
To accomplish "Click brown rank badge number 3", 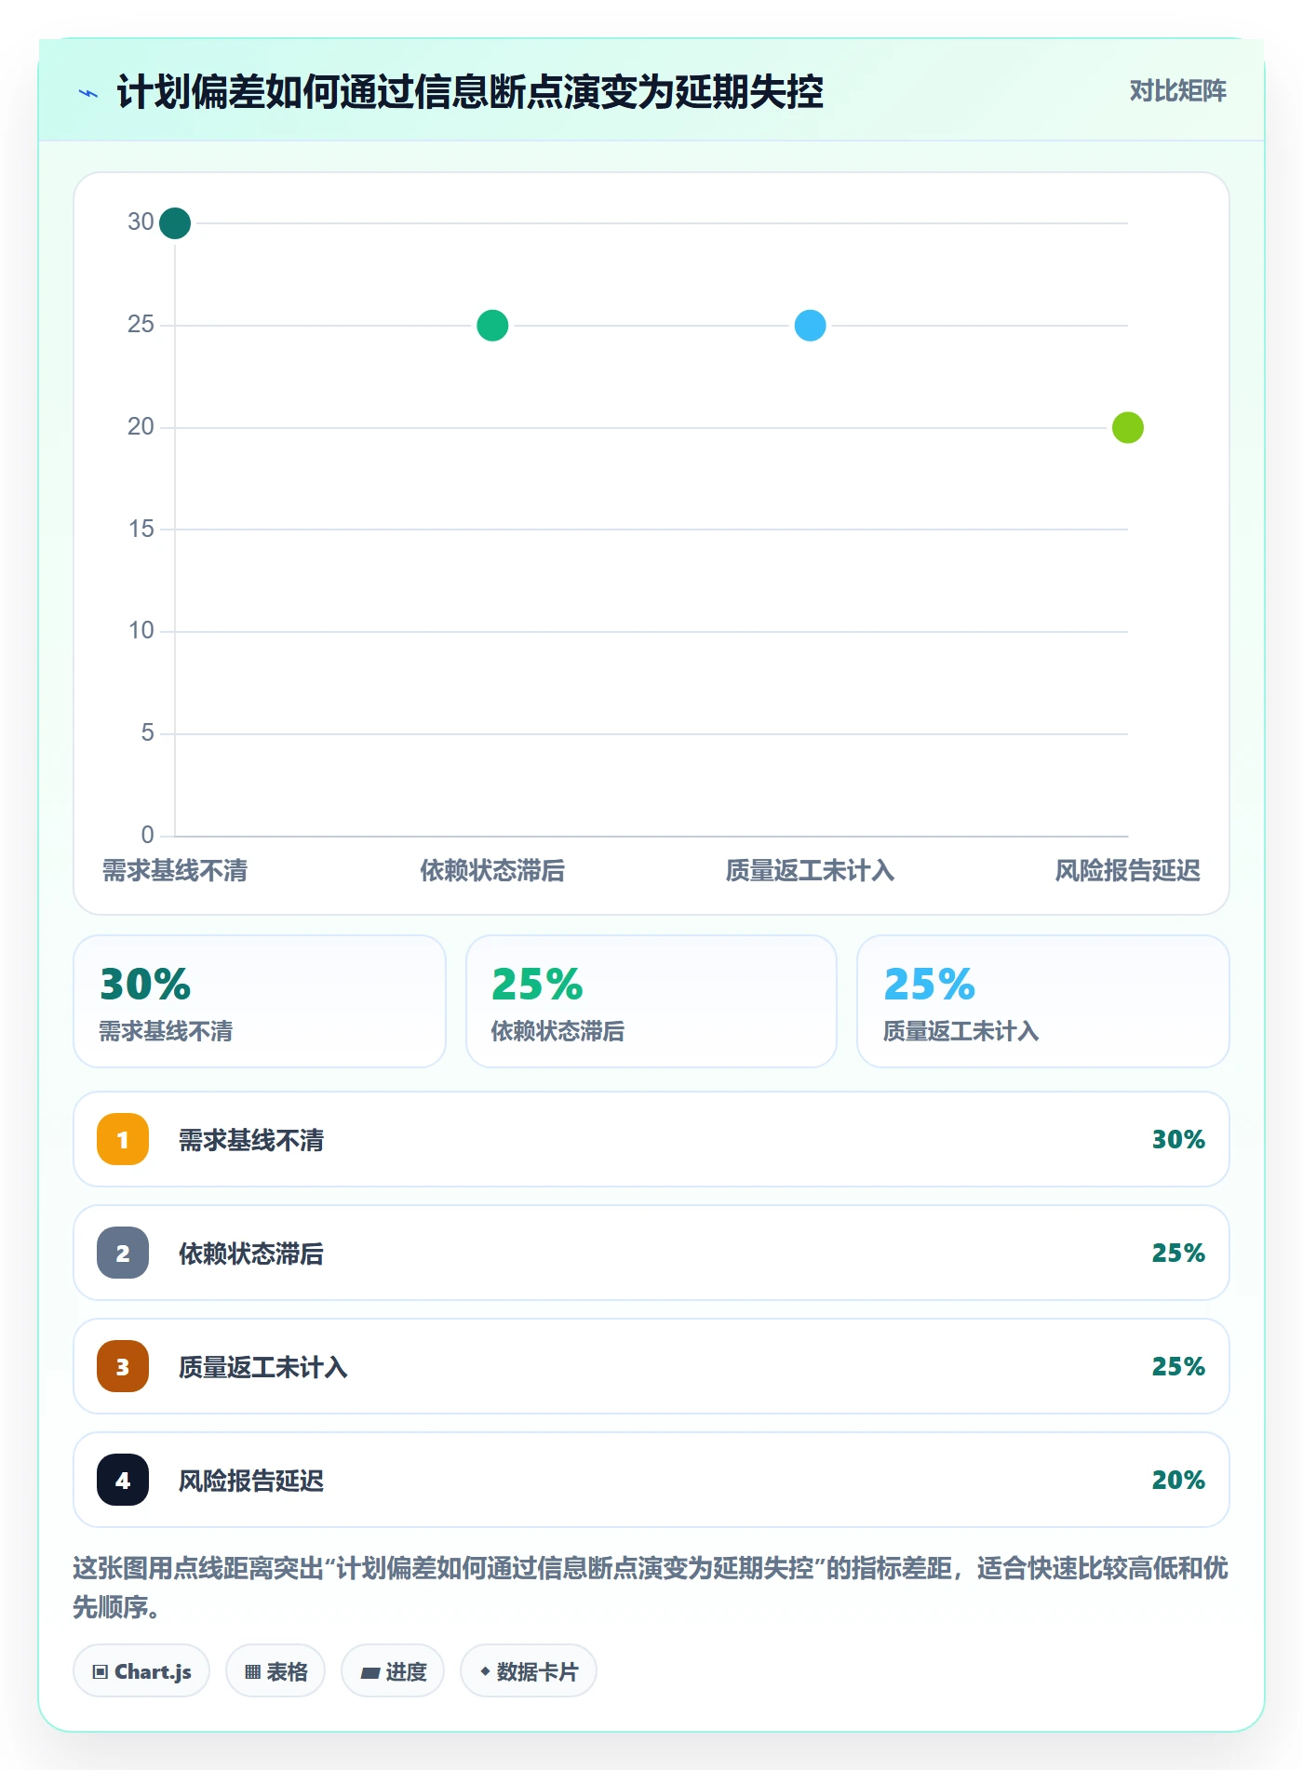I will (x=123, y=1366).
